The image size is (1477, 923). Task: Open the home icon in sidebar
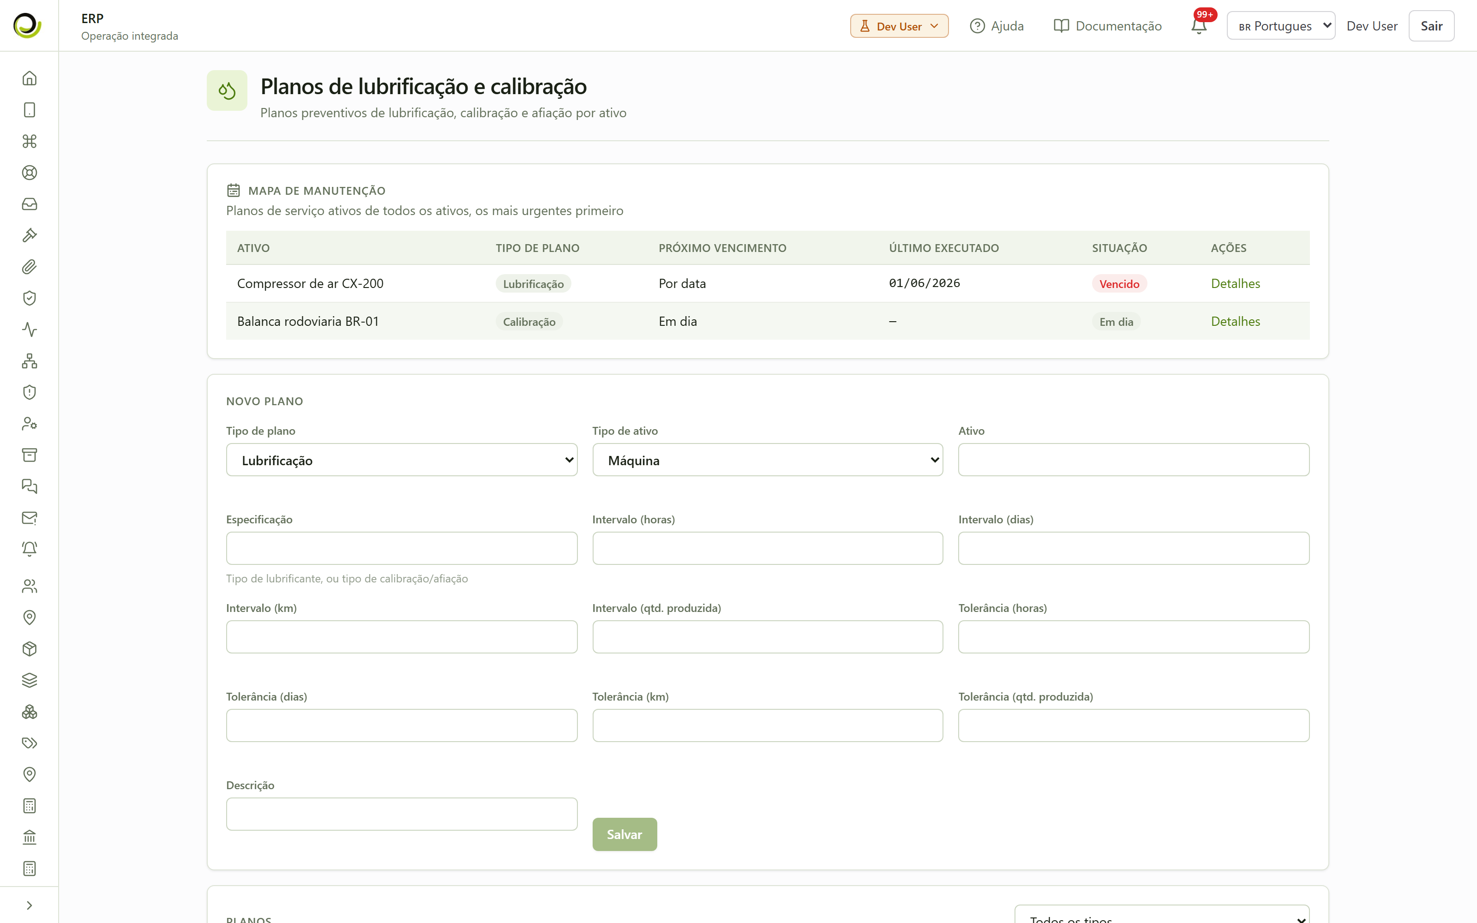coord(29,78)
